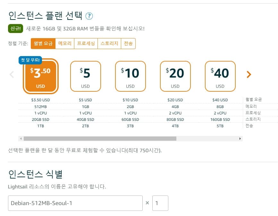Click the instance count field
Viewport: 278px width, 216px height.
coord(160,203)
